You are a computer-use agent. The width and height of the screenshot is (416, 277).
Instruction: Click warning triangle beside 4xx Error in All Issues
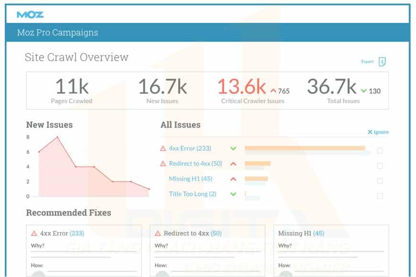(163, 149)
